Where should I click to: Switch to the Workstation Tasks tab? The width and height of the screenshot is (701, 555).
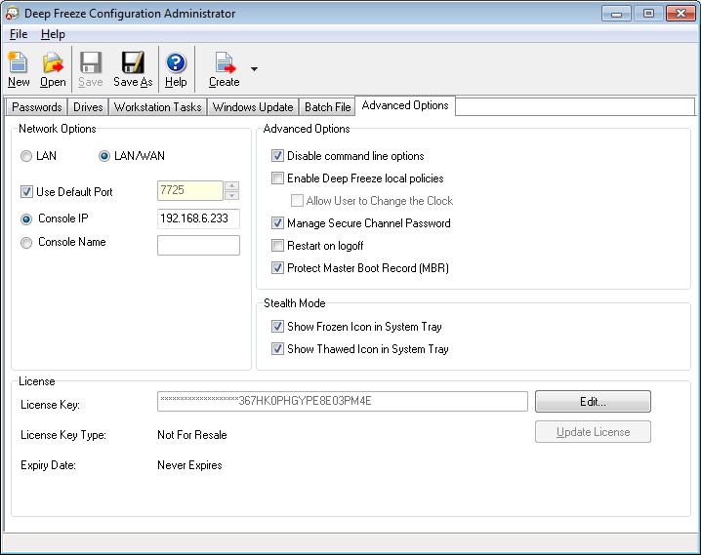pos(157,107)
